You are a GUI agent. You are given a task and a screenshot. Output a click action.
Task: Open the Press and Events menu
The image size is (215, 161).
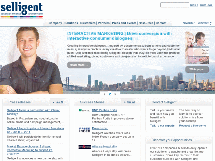(124, 23)
